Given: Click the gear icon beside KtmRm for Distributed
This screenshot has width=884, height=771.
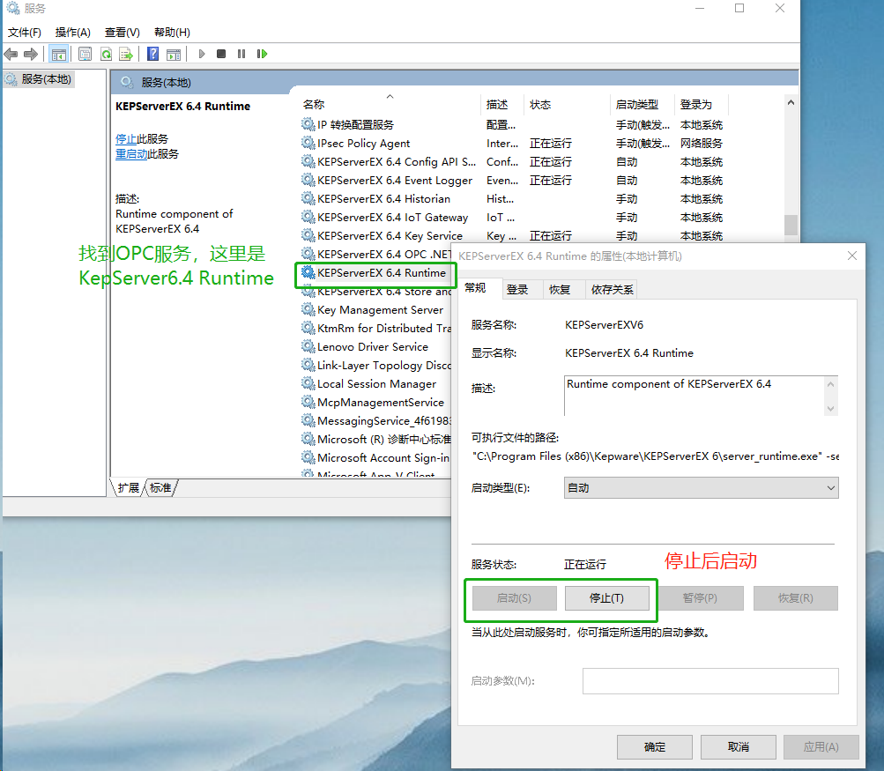Looking at the screenshot, I should (308, 328).
